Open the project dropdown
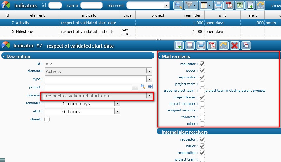 click(135, 87)
